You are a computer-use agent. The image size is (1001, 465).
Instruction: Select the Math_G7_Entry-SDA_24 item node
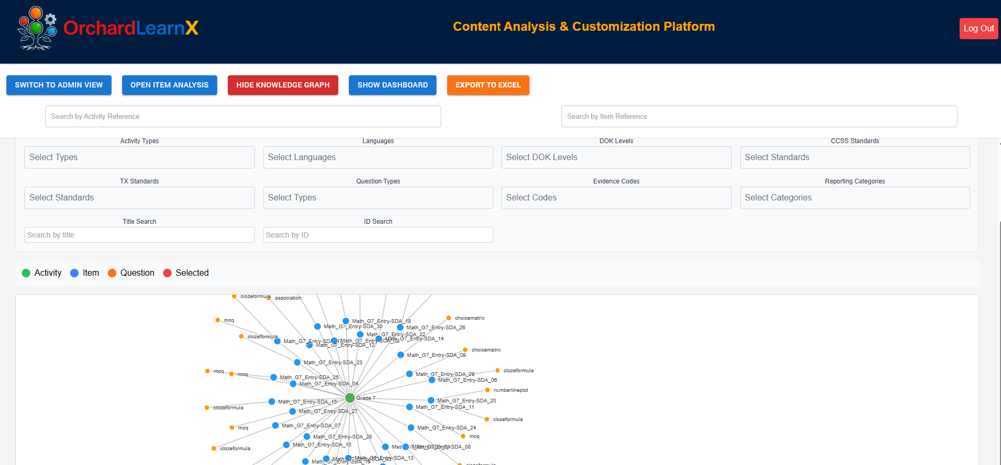[x=411, y=428]
